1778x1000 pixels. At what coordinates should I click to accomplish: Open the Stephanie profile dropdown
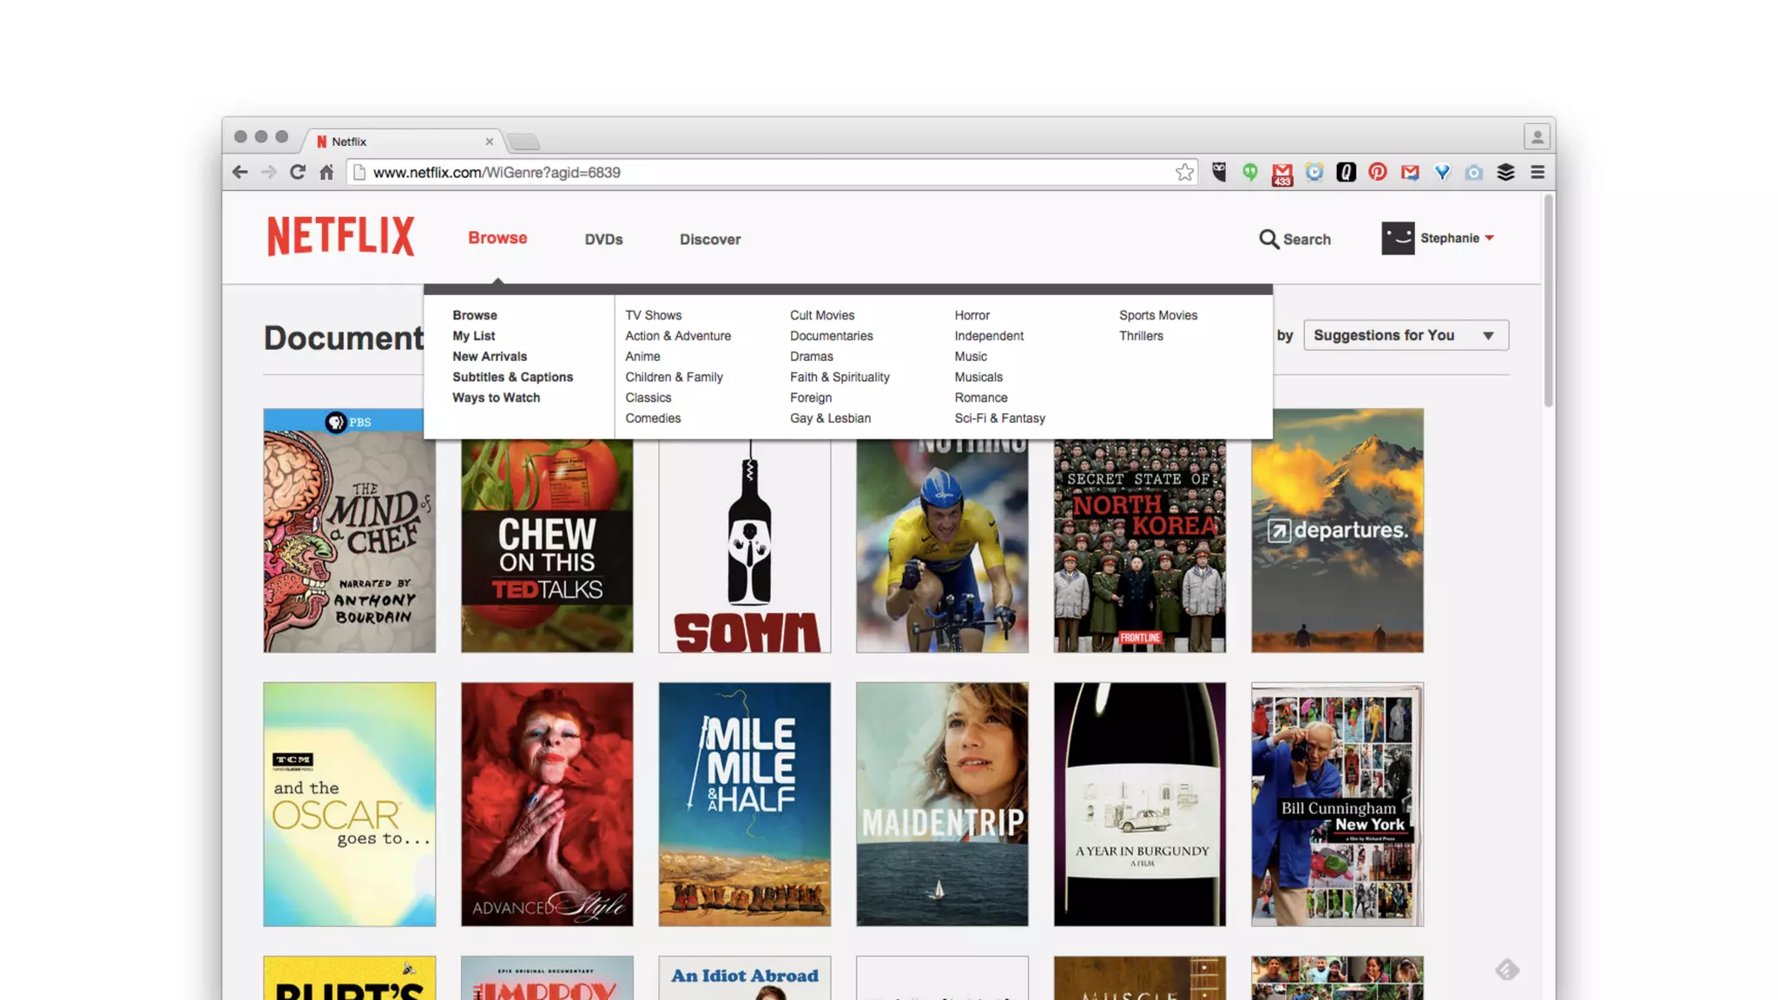(x=1449, y=238)
